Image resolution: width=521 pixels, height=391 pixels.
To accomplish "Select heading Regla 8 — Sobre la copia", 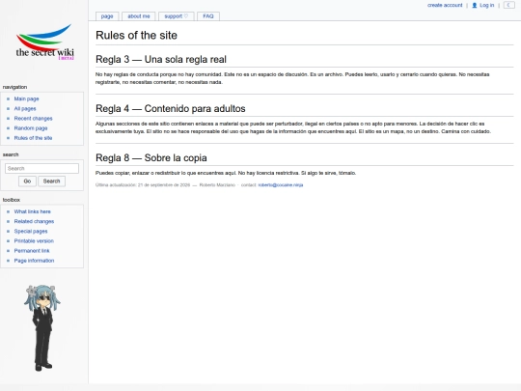I will pyautogui.click(x=151, y=157).
